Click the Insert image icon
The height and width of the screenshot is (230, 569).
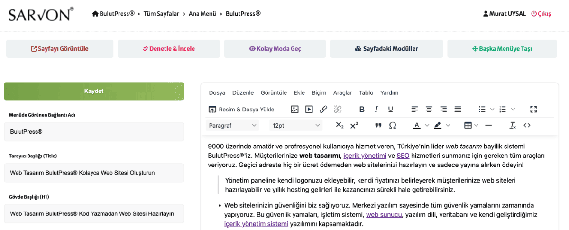pyautogui.click(x=295, y=110)
